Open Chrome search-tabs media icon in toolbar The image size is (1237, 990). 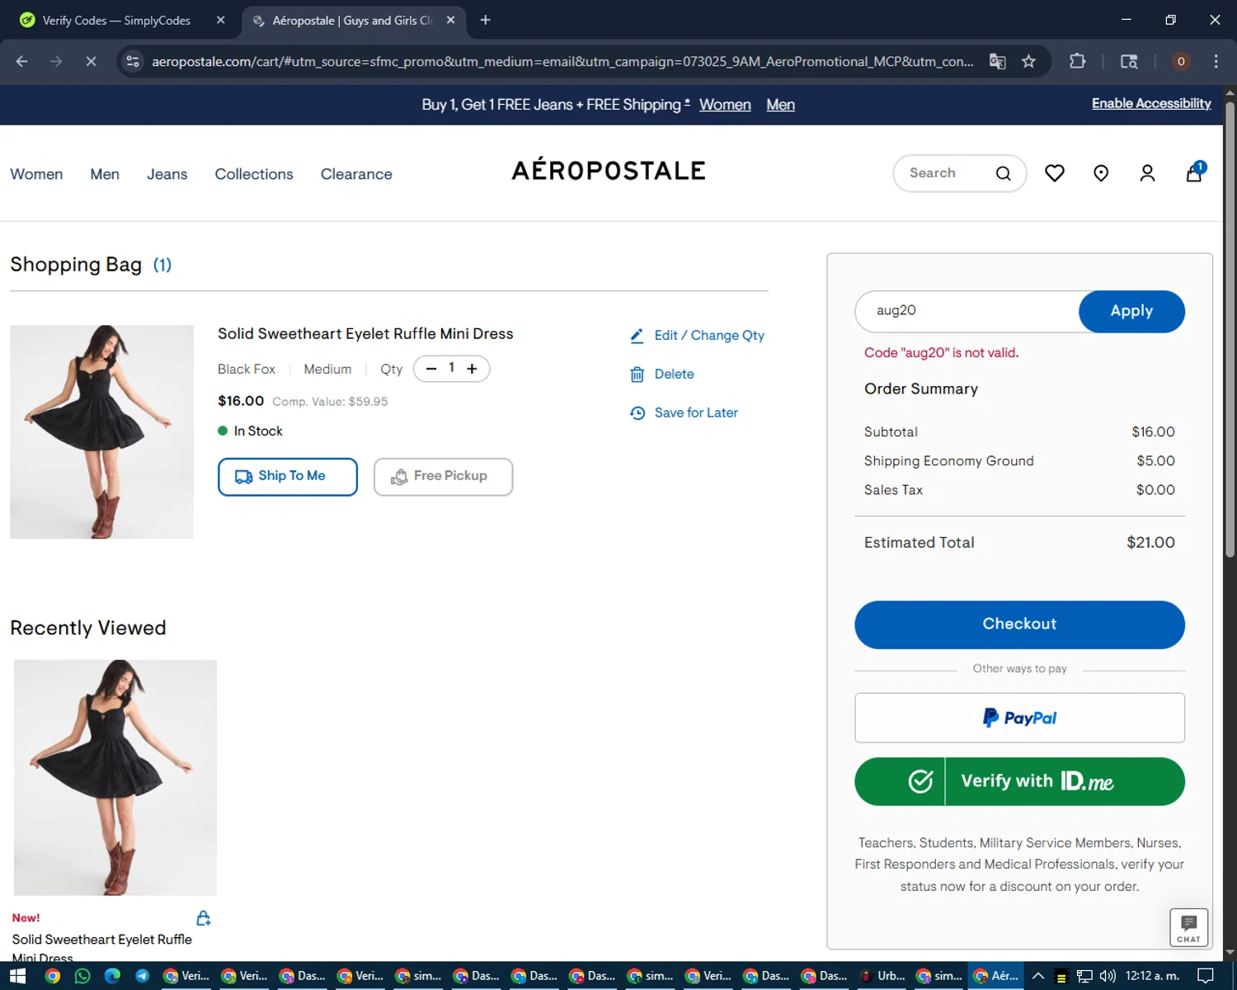(x=1128, y=61)
